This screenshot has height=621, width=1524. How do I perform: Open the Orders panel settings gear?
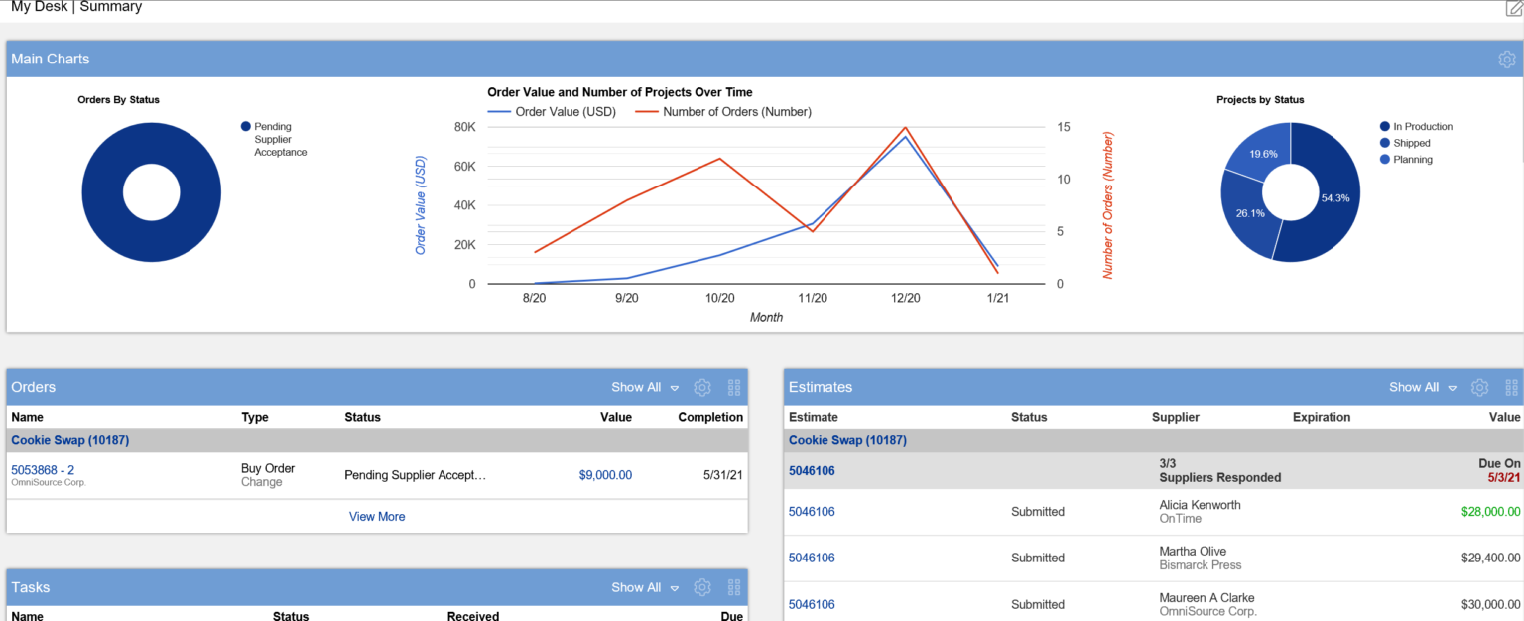pyautogui.click(x=702, y=388)
